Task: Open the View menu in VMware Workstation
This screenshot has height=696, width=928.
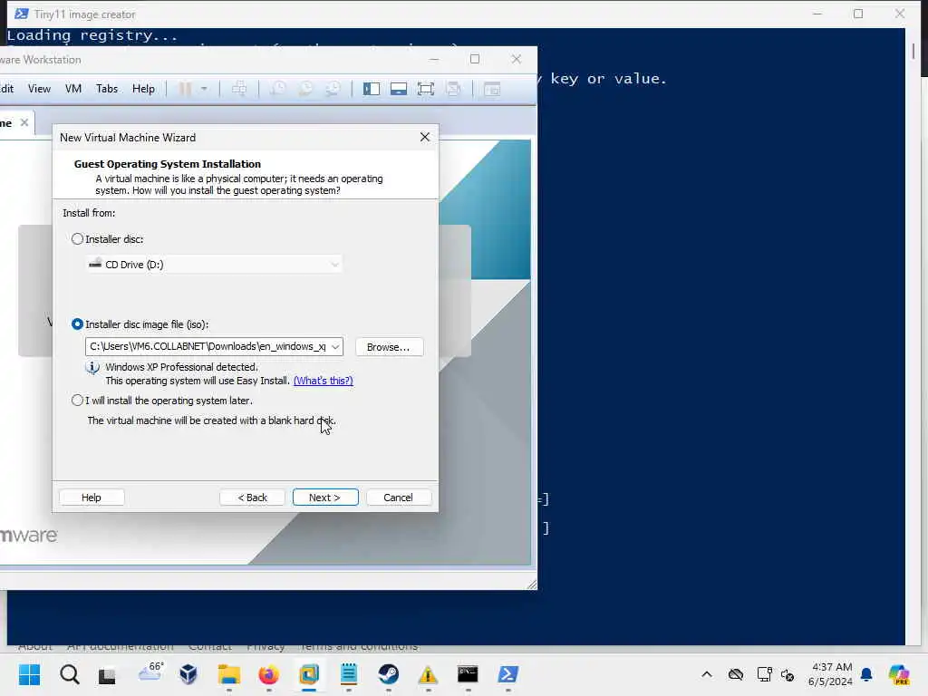Action: tap(39, 89)
